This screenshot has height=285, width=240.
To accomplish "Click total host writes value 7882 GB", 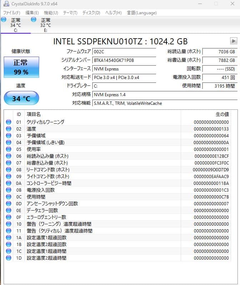I will 220,60.
